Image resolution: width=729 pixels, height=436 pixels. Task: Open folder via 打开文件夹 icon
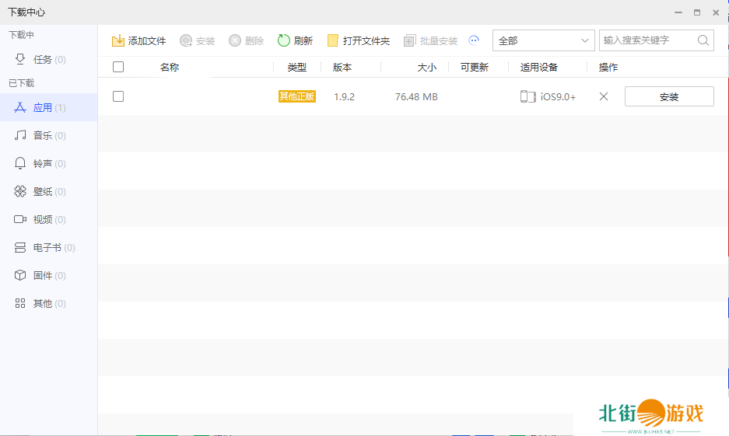333,40
